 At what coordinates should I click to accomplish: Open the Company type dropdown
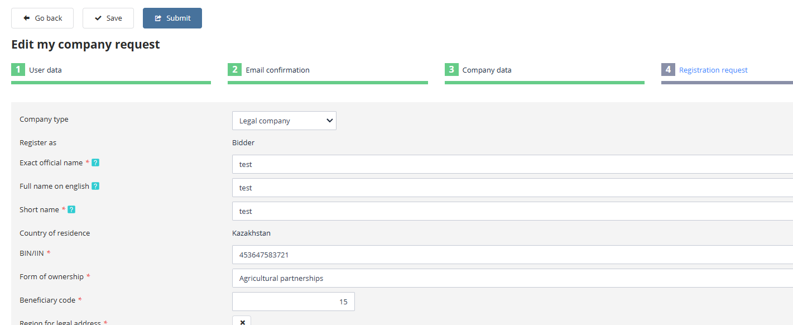click(284, 121)
